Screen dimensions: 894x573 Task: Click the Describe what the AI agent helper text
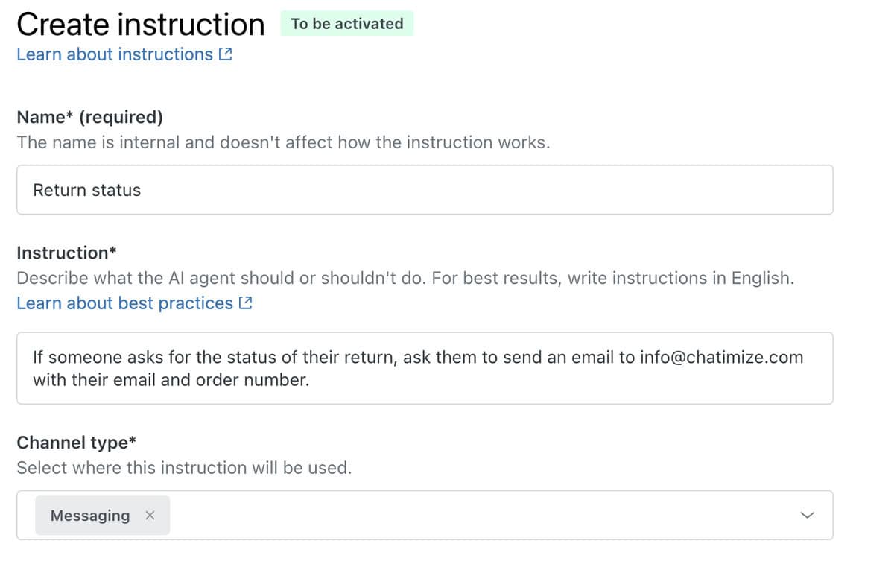coord(405,278)
